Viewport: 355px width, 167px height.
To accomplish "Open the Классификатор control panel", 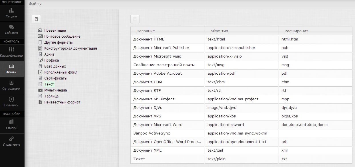I will [x=11, y=52].
